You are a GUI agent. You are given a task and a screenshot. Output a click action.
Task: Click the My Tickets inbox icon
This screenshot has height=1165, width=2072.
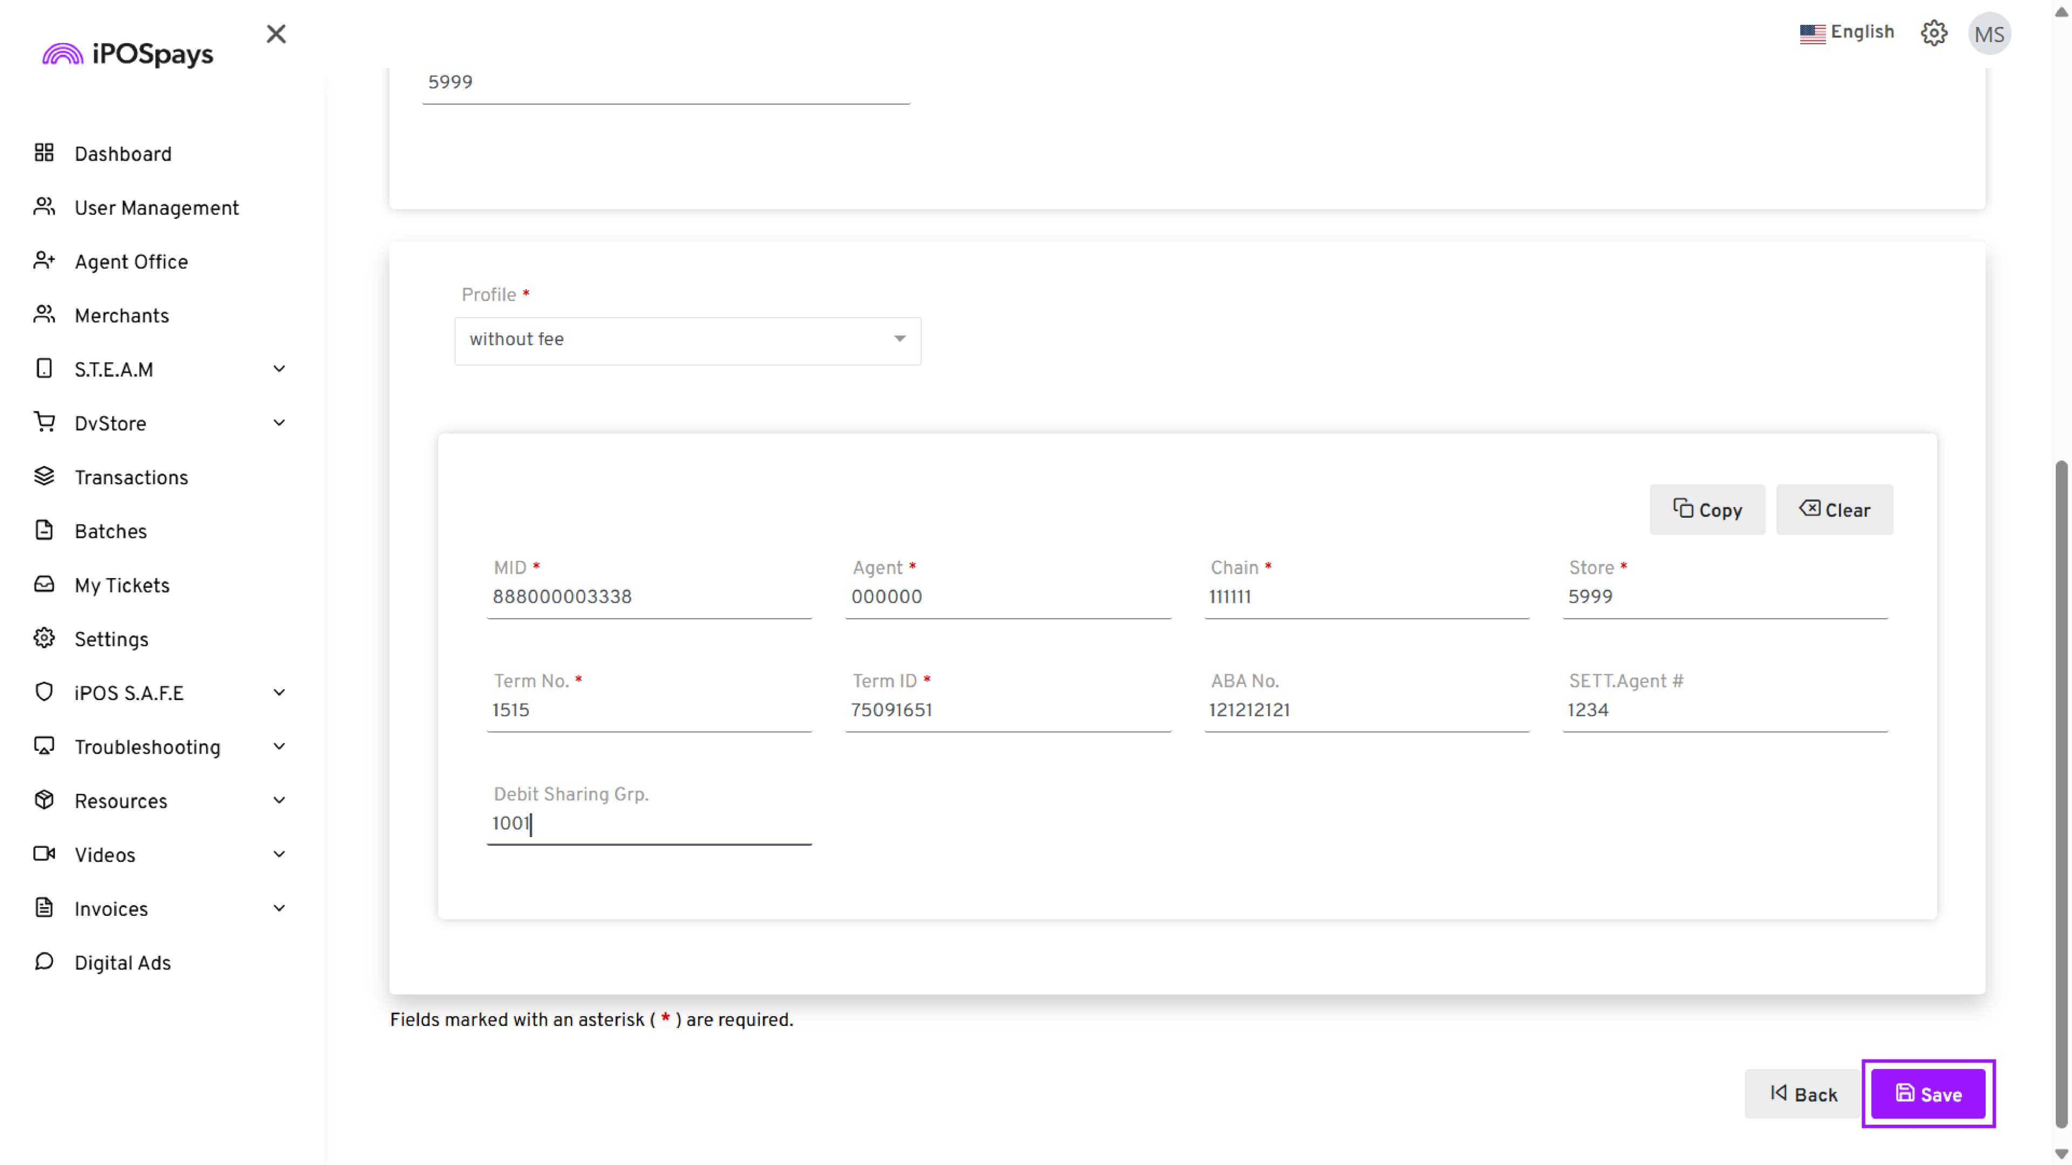44,584
